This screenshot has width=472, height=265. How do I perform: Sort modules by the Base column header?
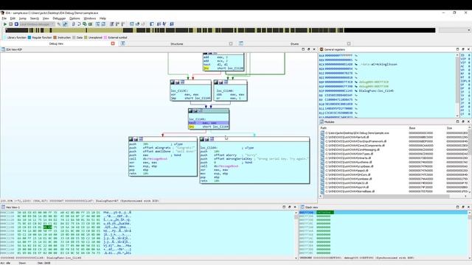pos(412,128)
